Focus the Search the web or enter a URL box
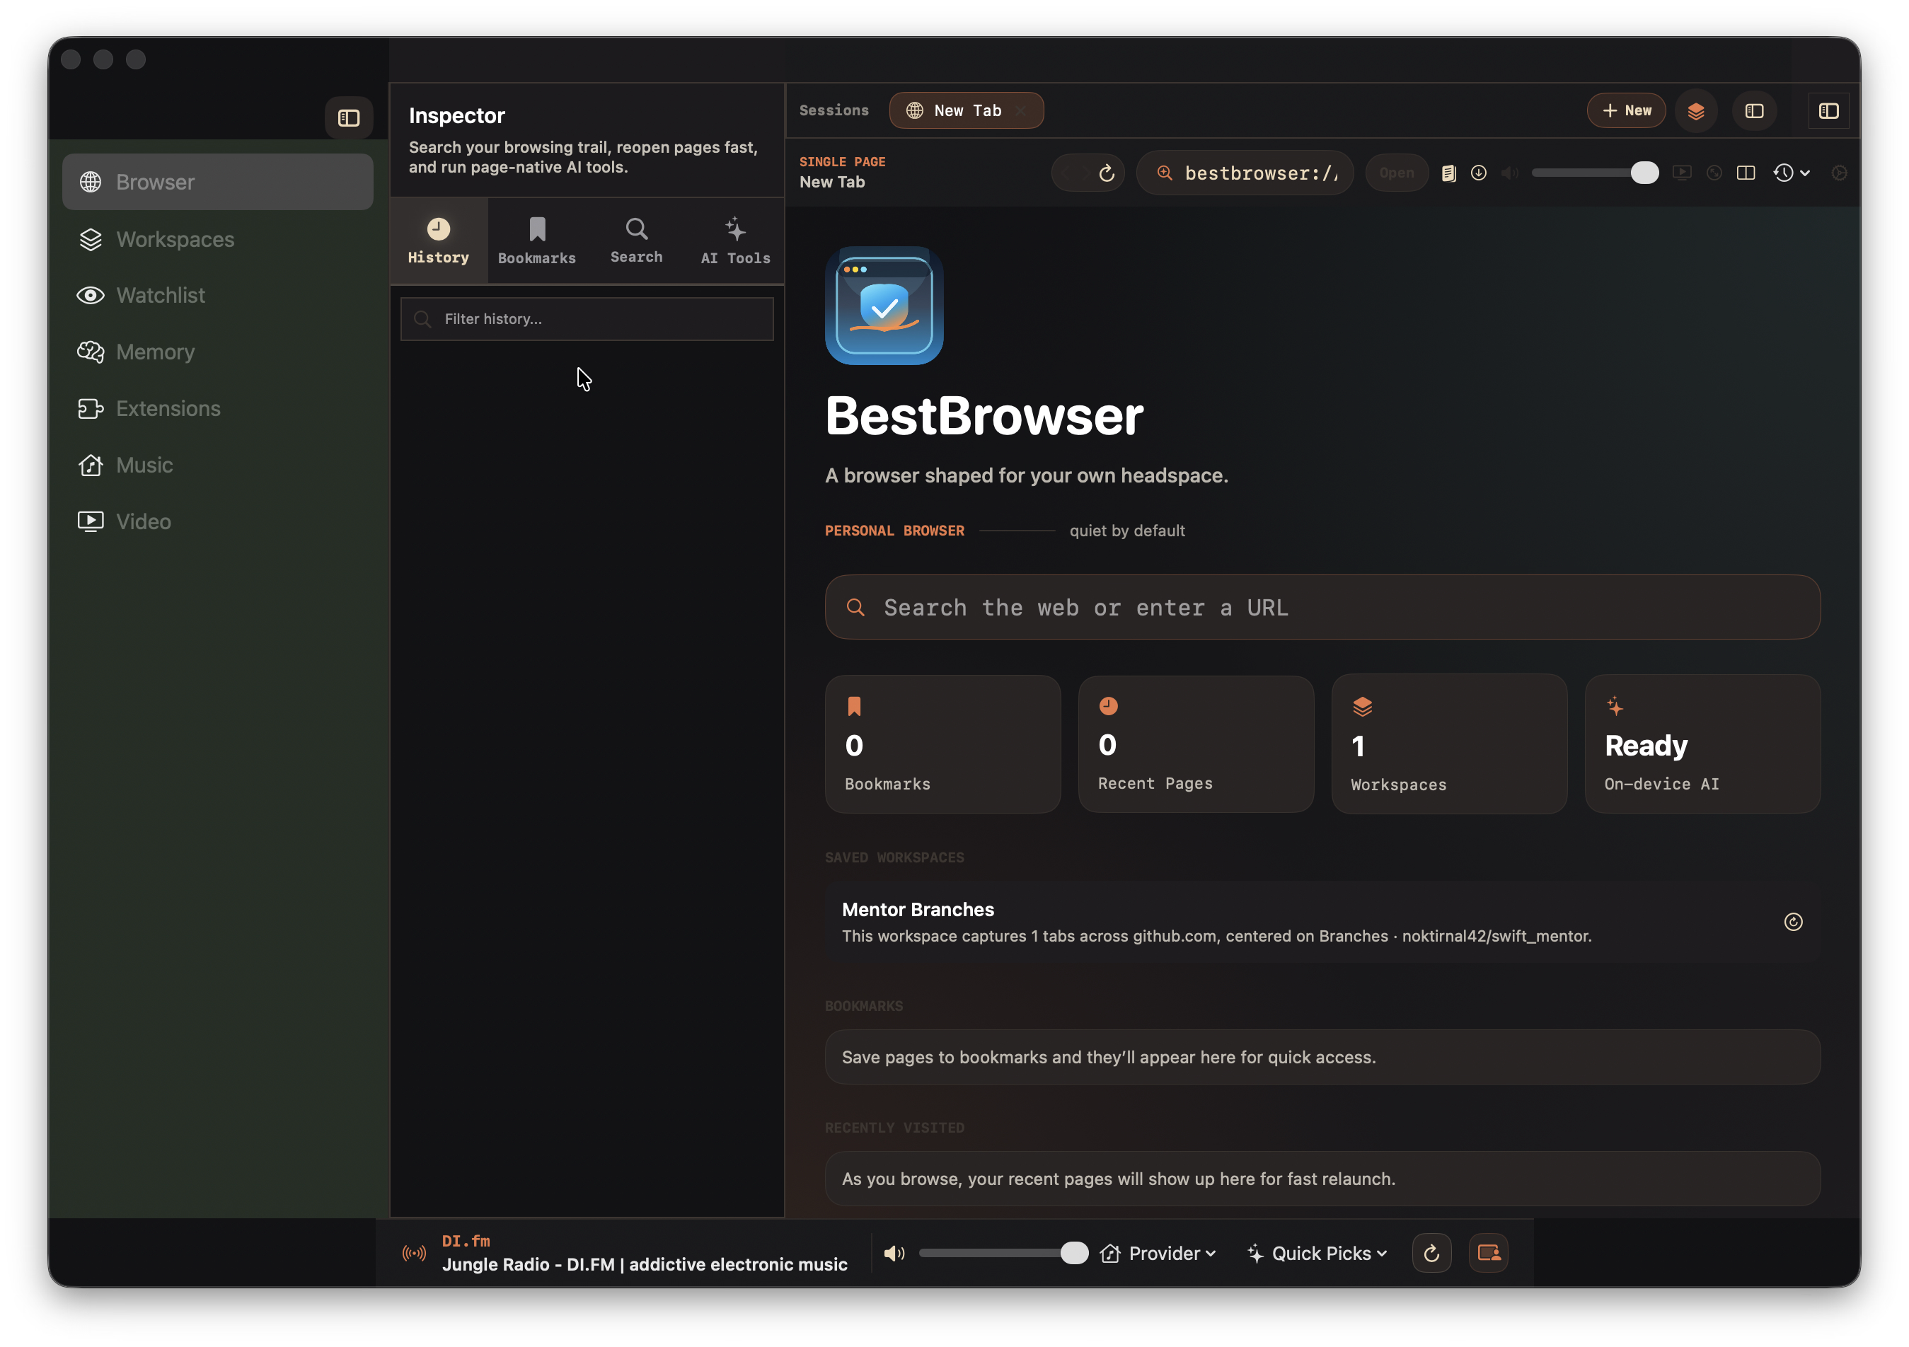The width and height of the screenshot is (1909, 1347). pos(1322,607)
